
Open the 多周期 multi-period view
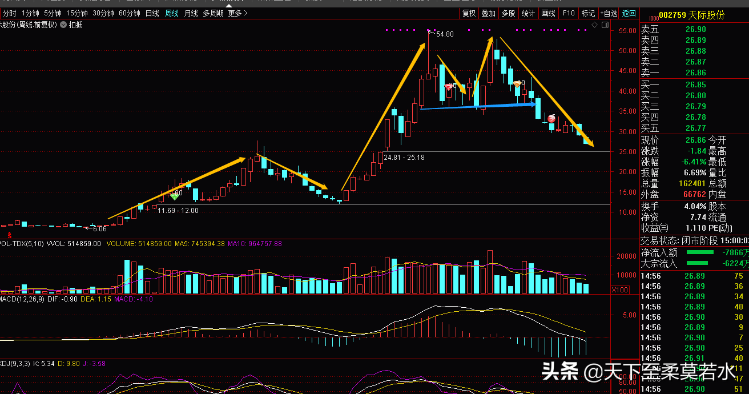(213, 13)
